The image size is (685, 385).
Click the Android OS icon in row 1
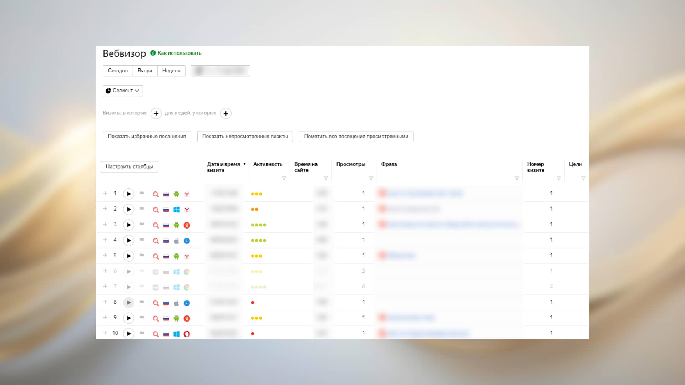click(x=176, y=194)
